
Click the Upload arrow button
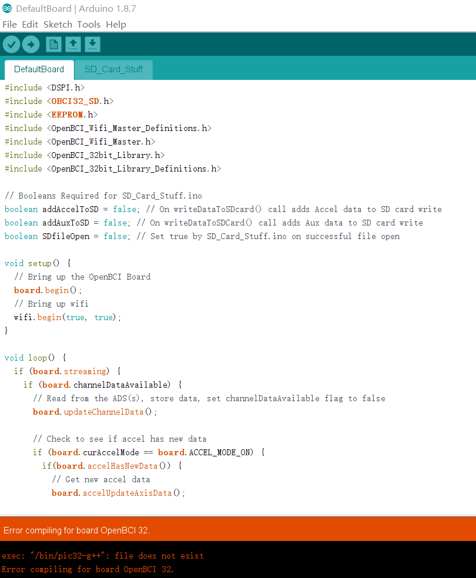(x=31, y=44)
